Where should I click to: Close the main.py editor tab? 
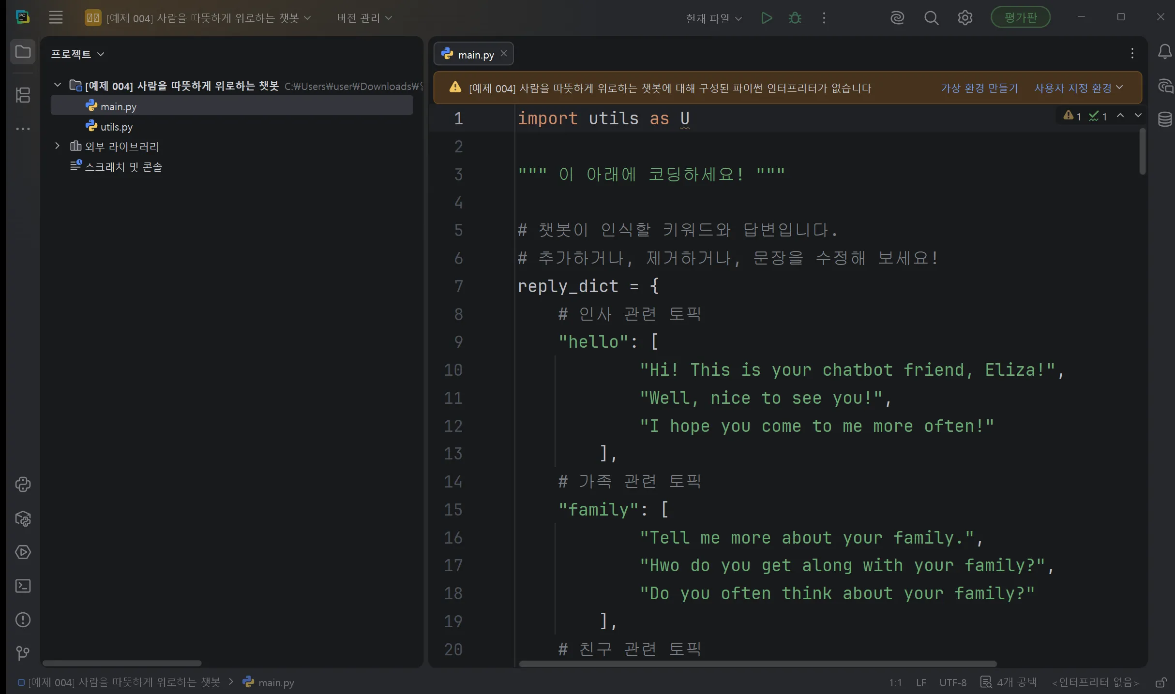click(504, 54)
